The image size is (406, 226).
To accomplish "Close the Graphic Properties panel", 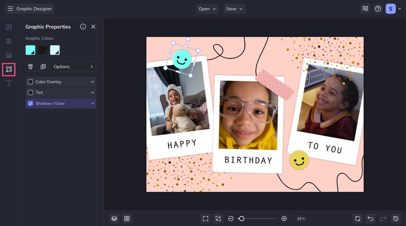I will [x=93, y=27].
